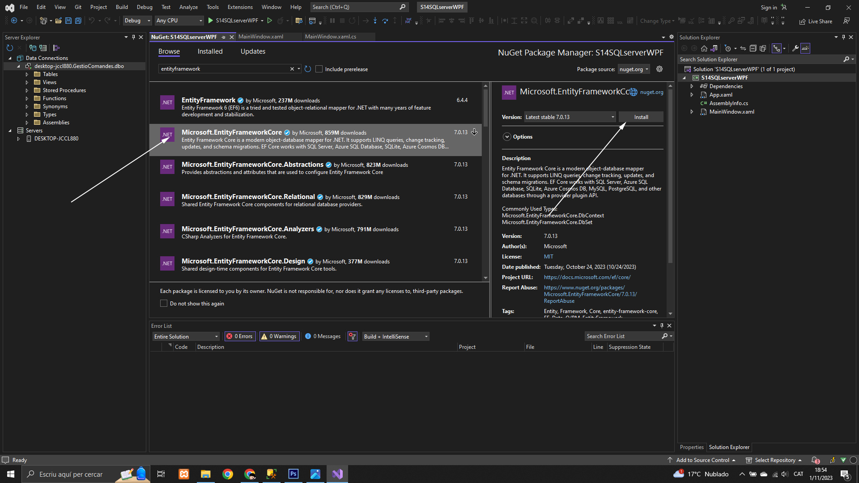Click the Solution Explorer Home icon
Screen dimensions: 859x483
(x=704, y=48)
